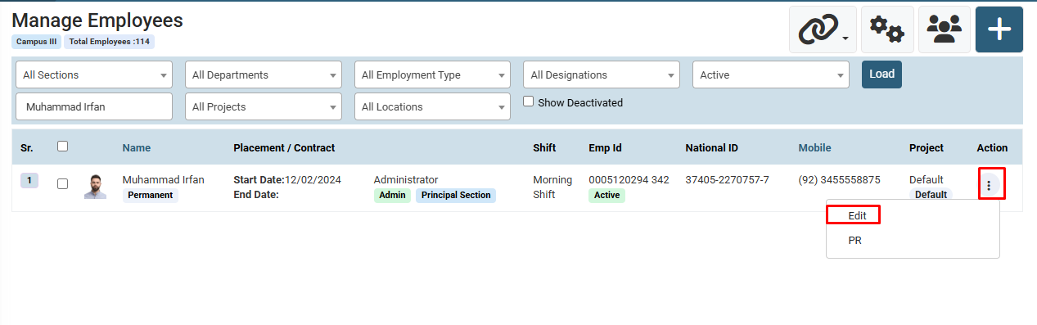The height and width of the screenshot is (325, 1037).
Task: Click the Project column header
Action: 927,148
